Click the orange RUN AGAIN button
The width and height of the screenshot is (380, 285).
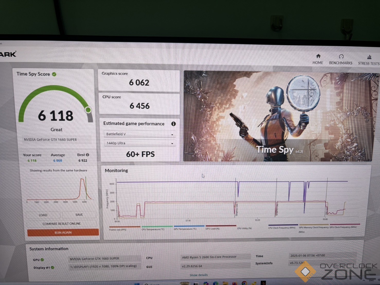click(63, 233)
